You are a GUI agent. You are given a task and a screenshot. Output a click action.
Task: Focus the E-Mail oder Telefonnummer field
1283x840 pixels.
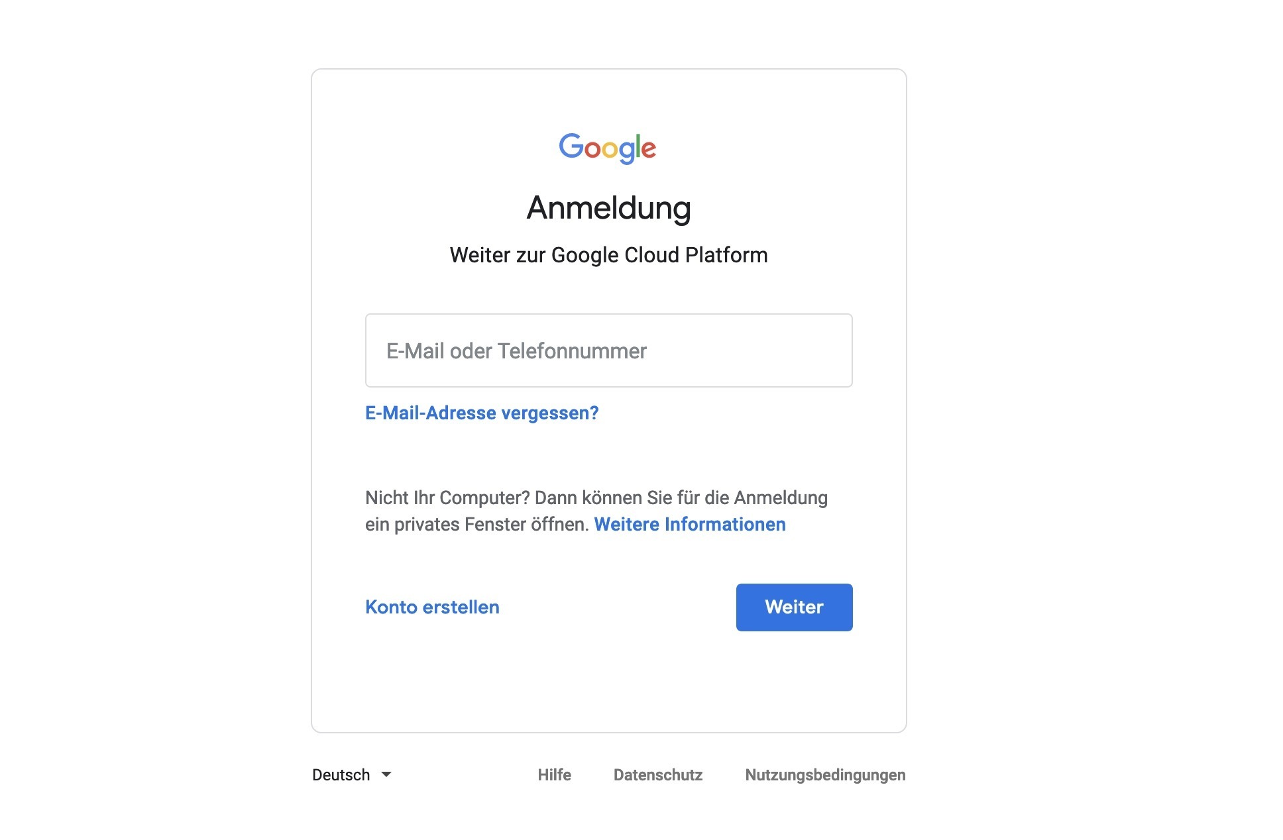click(x=608, y=350)
